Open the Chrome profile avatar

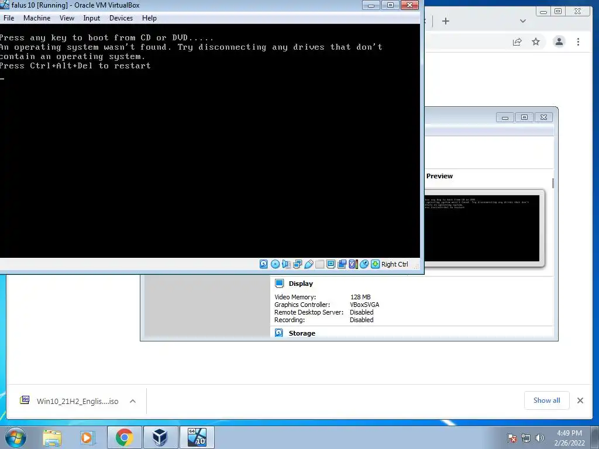point(559,42)
